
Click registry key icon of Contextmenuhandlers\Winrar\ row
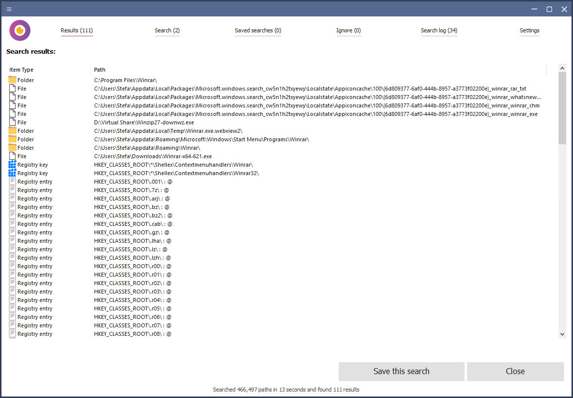tap(12, 165)
